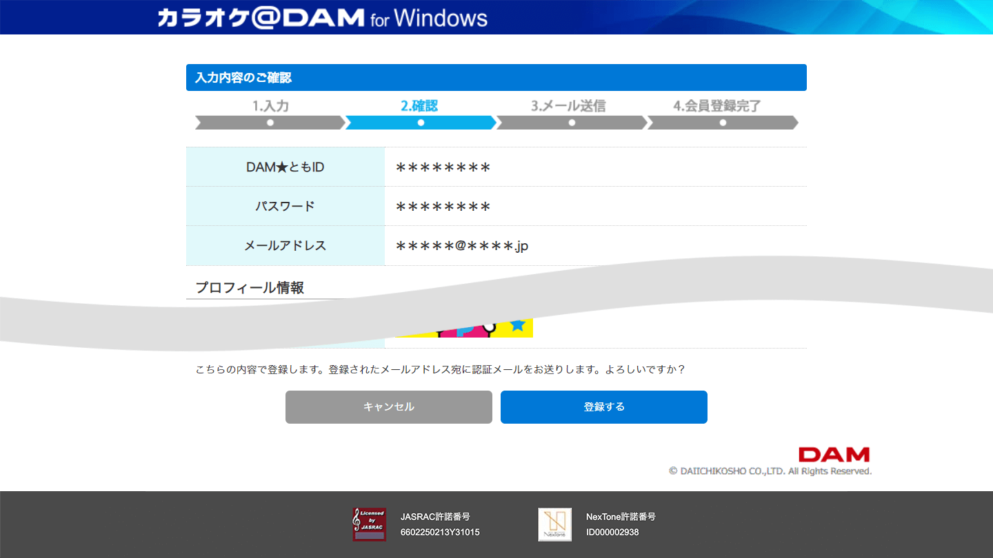This screenshot has height=558, width=993.
Task: Click JASRAC number 6602250213Y31015
Action: coord(440,533)
